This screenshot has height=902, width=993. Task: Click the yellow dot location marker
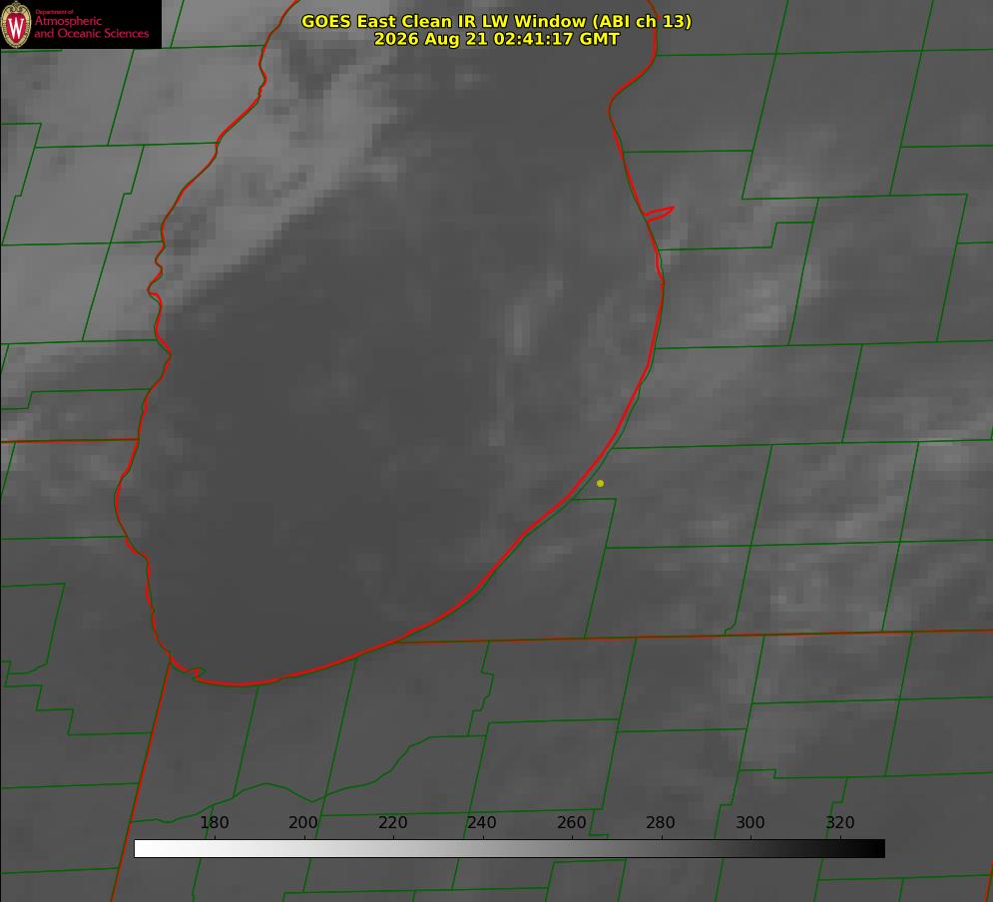click(x=600, y=483)
